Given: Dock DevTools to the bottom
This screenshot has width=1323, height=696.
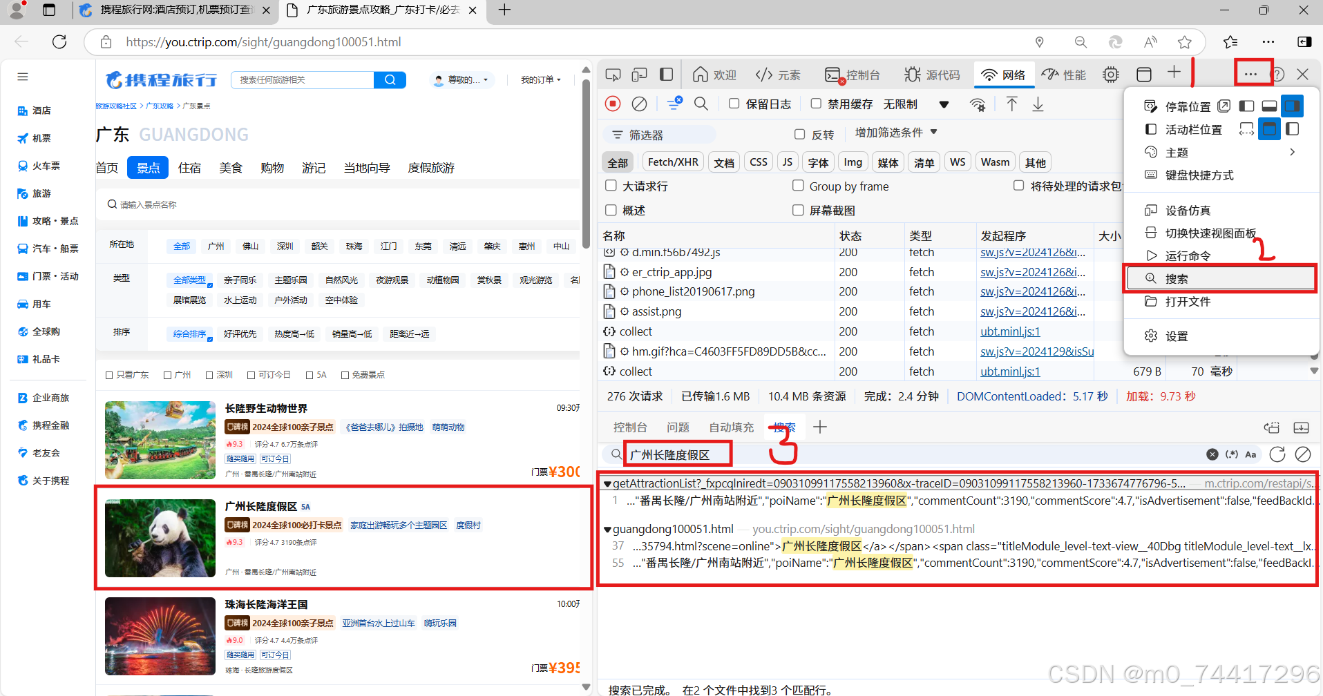Looking at the screenshot, I should coord(1269,106).
